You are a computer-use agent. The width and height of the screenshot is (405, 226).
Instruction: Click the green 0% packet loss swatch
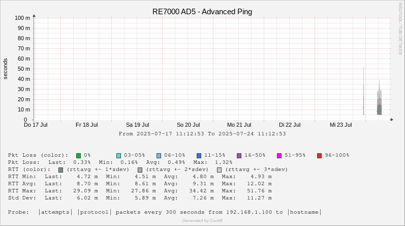coord(79,155)
